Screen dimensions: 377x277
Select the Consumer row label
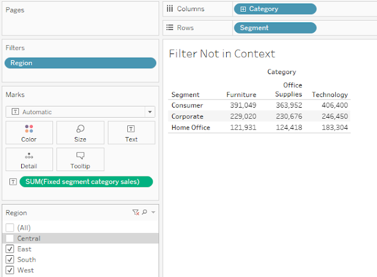click(187, 105)
